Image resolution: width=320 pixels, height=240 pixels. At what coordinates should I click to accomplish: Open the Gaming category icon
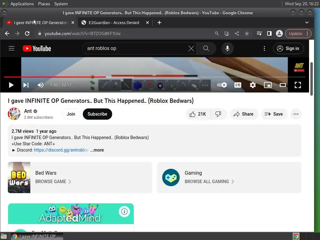(171, 177)
